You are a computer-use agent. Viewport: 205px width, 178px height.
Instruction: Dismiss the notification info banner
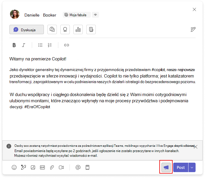pyautogui.click(x=196, y=147)
